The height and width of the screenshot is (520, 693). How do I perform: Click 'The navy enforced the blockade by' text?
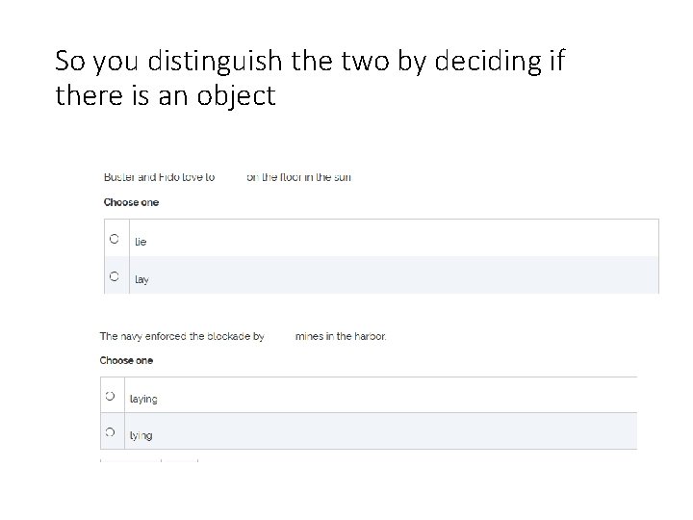pyautogui.click(x=182, y=336)
